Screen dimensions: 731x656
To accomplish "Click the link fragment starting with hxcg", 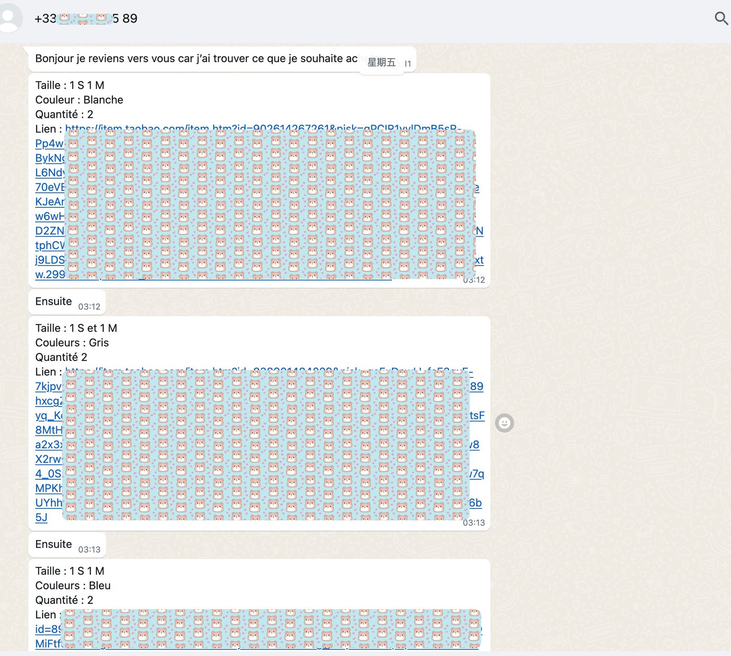I will 48,401.
